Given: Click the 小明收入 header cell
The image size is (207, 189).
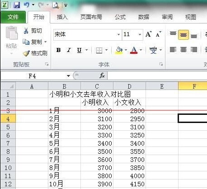Looking at the screenshot, I should coord(97,102).
